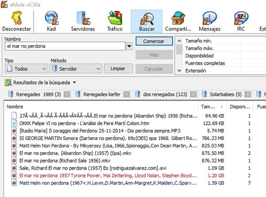
Task: Open the Compartidos shared files view
Action: click(x=178, y=21)
